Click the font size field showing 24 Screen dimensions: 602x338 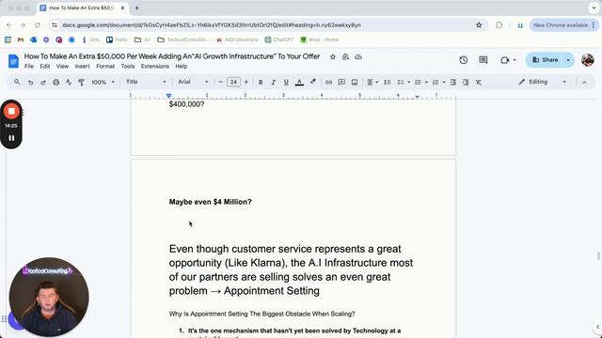[233, 82]
